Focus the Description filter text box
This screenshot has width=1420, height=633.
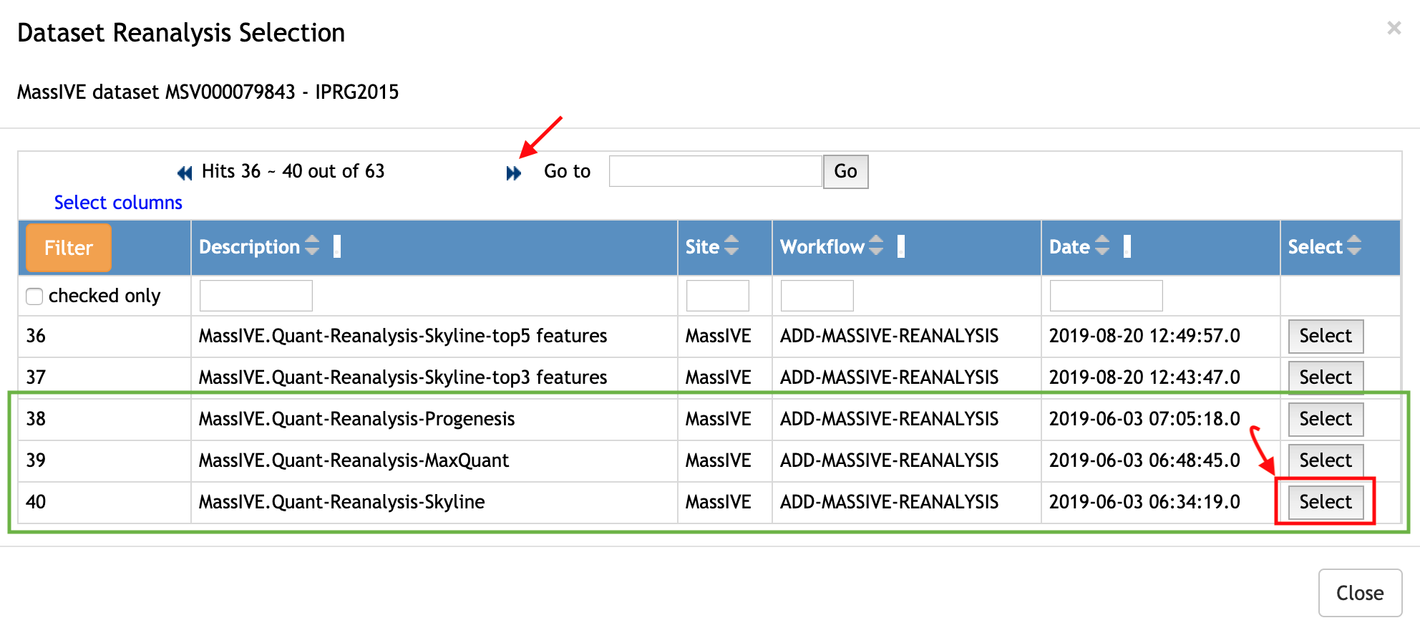(x=256, y=296)
